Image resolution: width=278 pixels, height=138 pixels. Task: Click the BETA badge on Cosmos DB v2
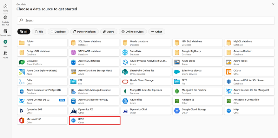[x=62, y=100]
